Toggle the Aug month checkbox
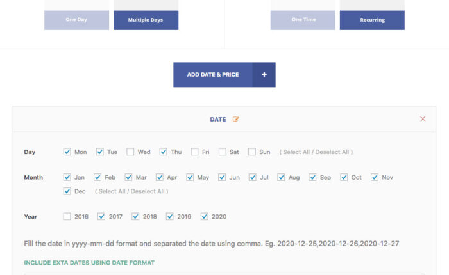The height and width of the screenshot is (275, 449). [282, 177]
